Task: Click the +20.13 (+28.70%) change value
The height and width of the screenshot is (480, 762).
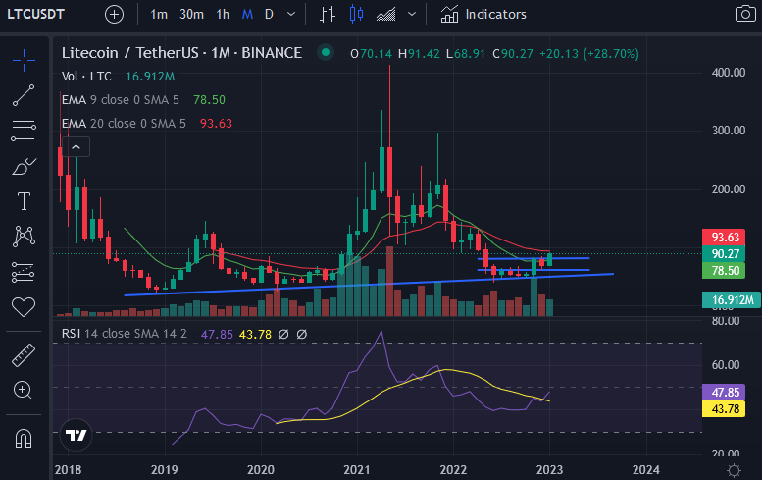Action: click(589, 53)
